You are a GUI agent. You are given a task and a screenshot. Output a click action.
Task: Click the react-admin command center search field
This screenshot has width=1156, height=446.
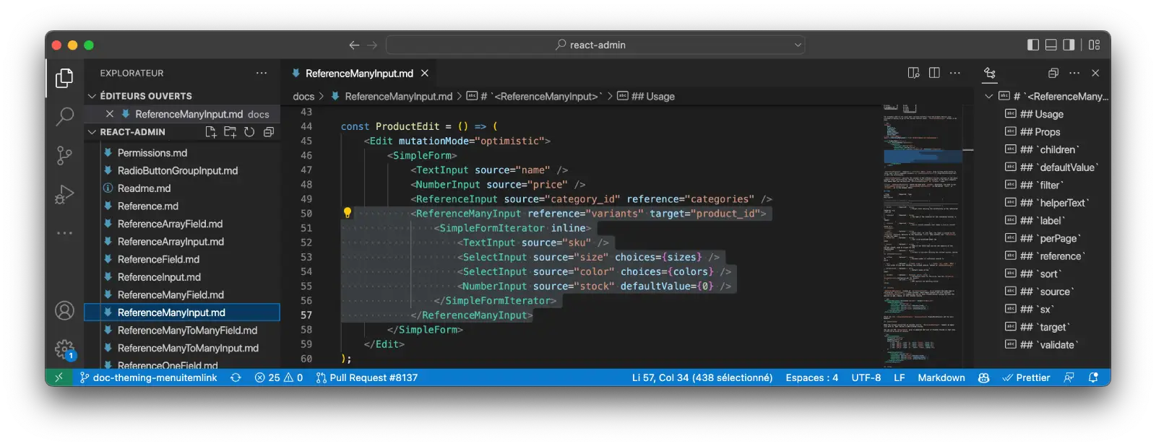pyautogui.click(x=595, y=45)
